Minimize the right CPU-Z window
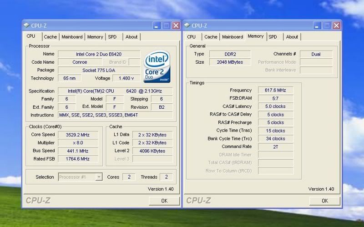 coord(317,25)
